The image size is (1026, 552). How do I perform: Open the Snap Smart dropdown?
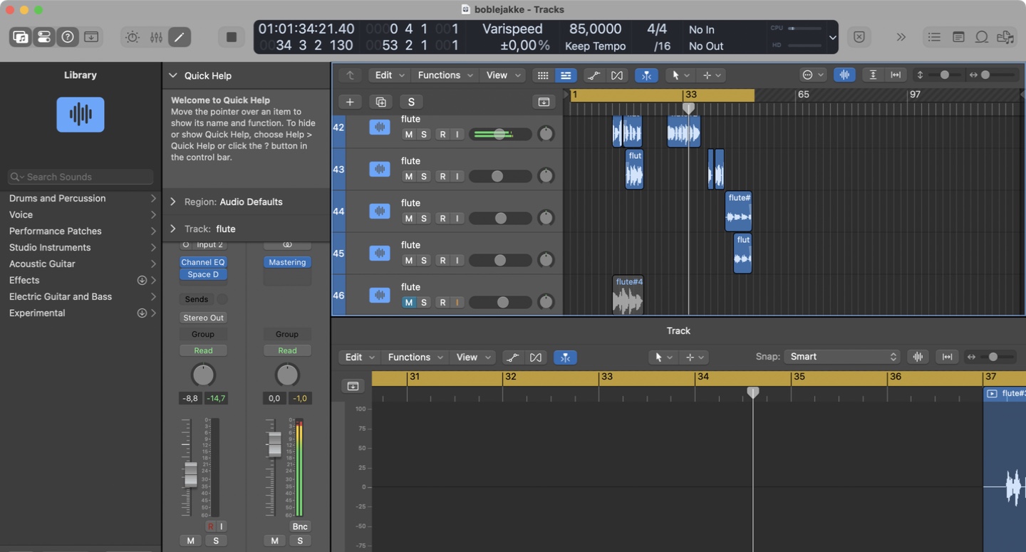click(842, 357)
